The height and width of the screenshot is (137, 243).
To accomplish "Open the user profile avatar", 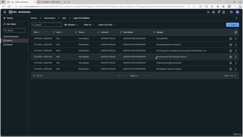I will coord(237,12).
